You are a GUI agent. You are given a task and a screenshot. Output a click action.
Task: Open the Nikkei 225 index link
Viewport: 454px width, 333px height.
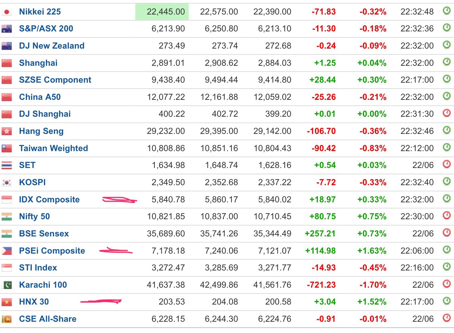(x=40, y=12)
